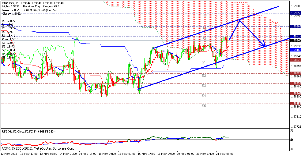301x156 pixels.
Task: Click the RSI scale value 30
Action: coord(292,149)
